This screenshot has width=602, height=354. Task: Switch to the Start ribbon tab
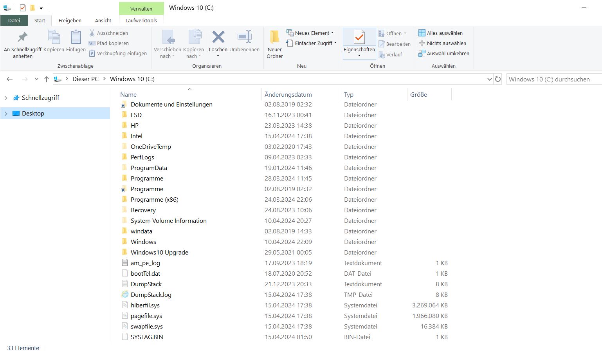pyautogui.click(x=40, y=20)
